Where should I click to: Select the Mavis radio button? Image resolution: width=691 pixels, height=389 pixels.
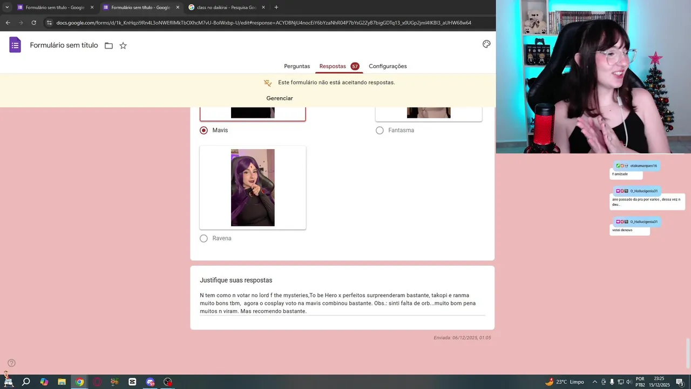point(204,130)
